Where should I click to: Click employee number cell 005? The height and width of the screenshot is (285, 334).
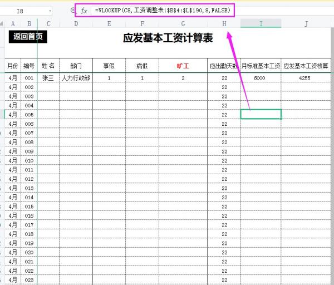29,115
